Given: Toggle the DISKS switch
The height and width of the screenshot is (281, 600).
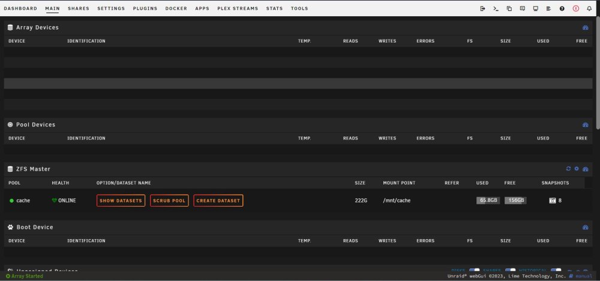Looking at the screenshot, I should coord(474,270).
